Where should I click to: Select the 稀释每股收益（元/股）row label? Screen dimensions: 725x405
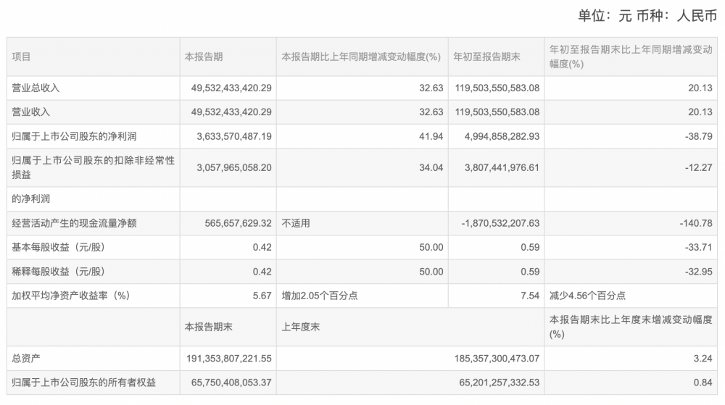pyautogui.click(x=58, y=272)
